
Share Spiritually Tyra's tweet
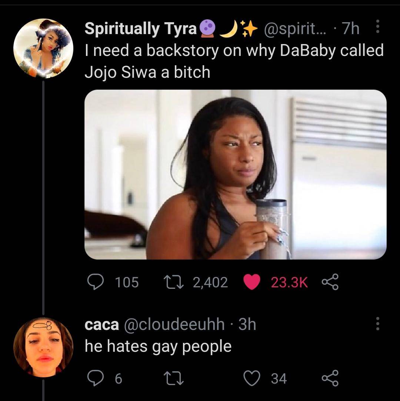pos(330,282)
